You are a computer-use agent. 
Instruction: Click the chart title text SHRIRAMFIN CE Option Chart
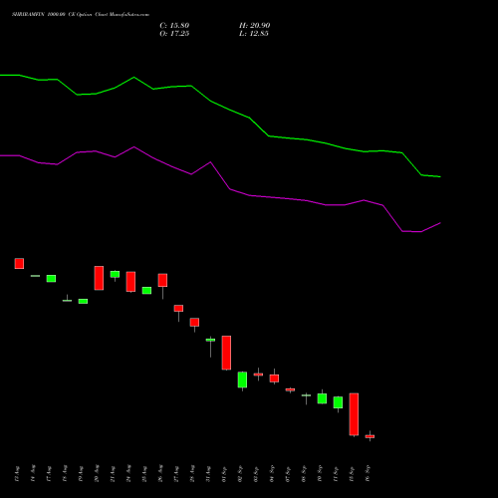tap(81, 15)
